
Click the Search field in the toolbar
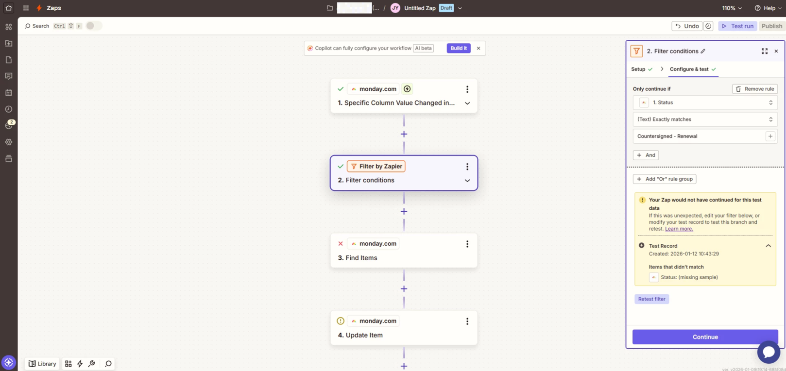tap(37, 26)
